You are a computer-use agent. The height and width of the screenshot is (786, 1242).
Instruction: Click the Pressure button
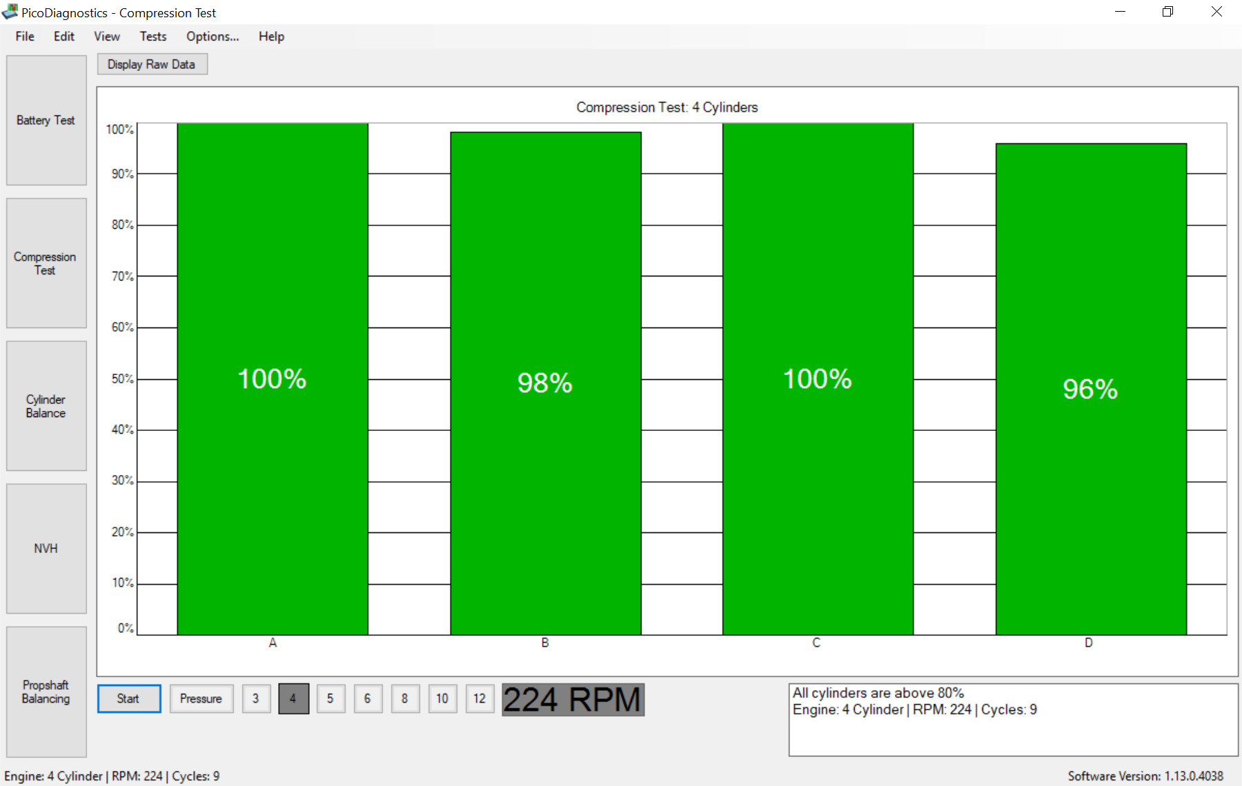(201, 698)
